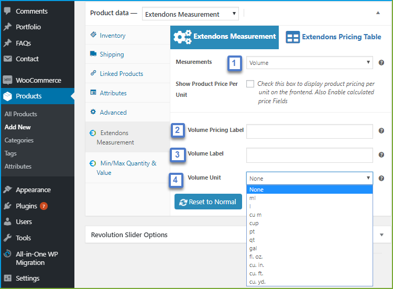Click the help icon next to Mesurements
Image resolution: width=393 pixels, height=289 pixels.
pyautogui.click(x=381, y=63)
